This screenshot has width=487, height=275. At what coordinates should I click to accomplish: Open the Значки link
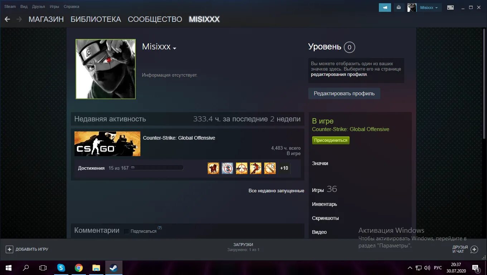pos(320,163)
